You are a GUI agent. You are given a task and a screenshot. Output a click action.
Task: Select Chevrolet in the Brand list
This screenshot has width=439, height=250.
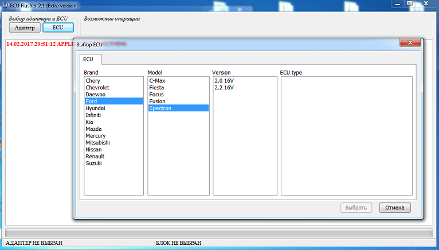pos(113,88)
